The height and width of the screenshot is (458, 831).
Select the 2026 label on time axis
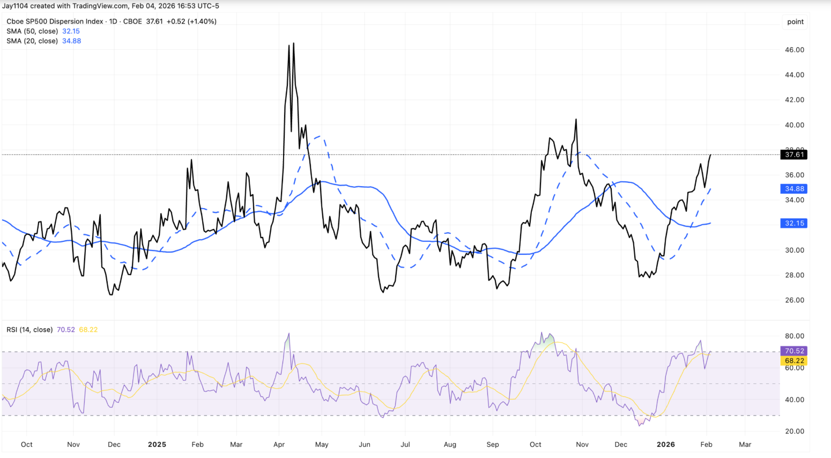tap(666, 444)
